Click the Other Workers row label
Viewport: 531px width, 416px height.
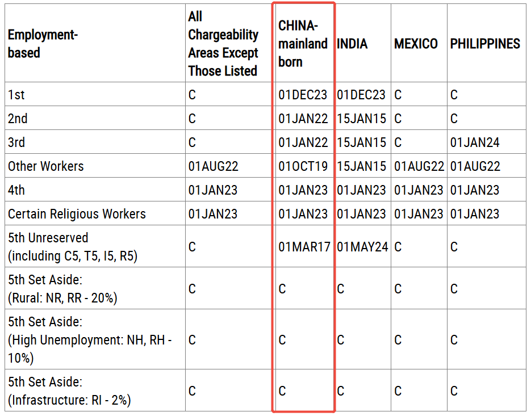click(46, 166)
